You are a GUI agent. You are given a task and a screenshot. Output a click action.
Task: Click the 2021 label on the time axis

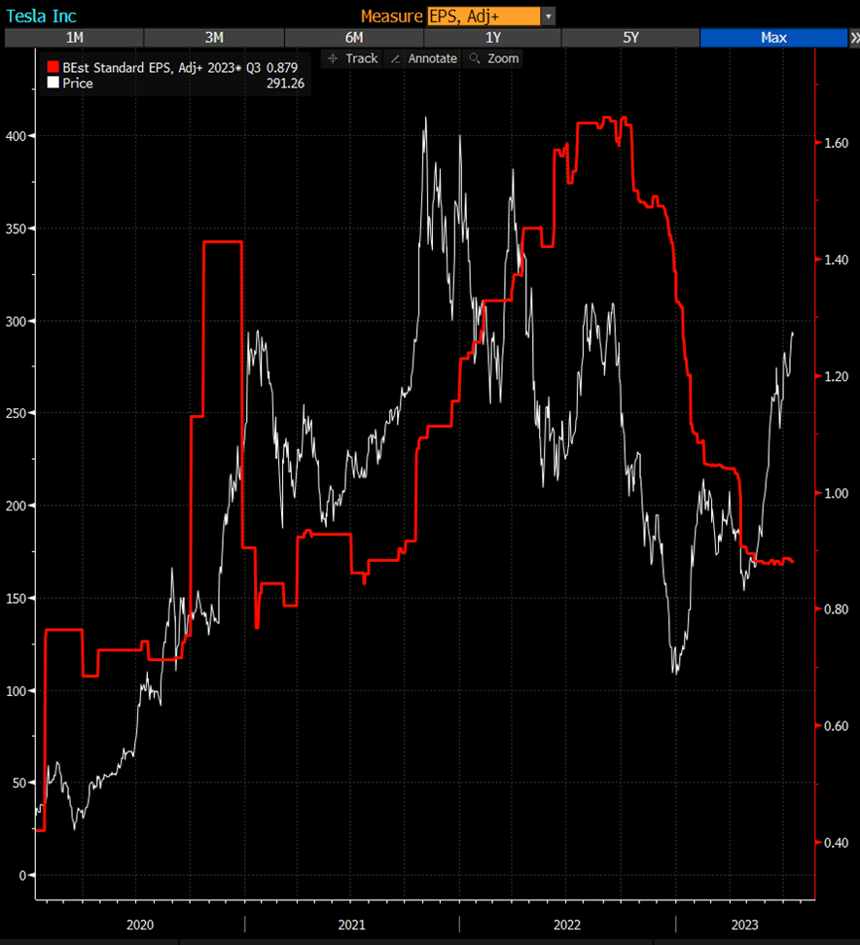351,924
